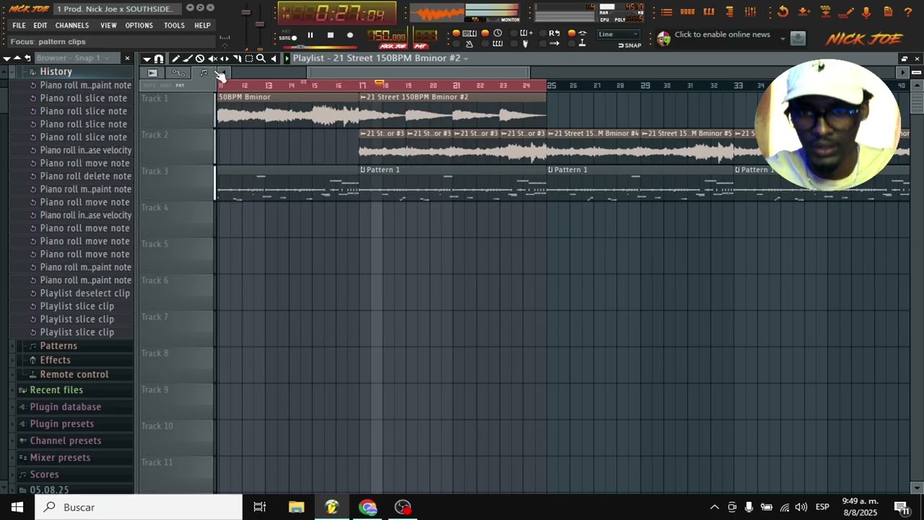
Task: Toggle the countdown clock option in recording panel
Action: point(498,33)
